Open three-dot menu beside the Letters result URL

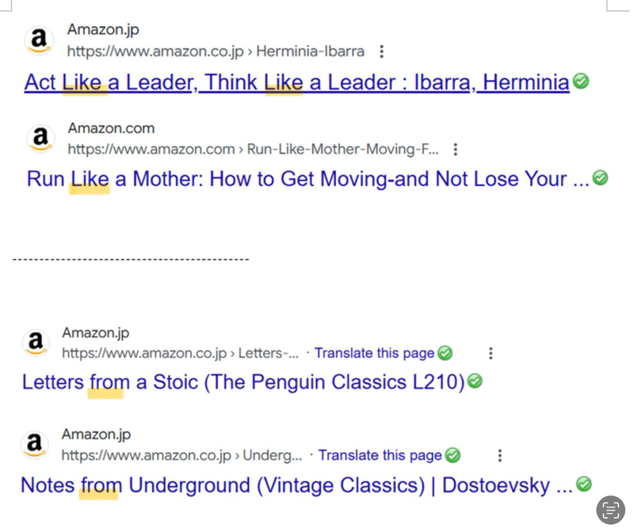tap(491, 353)
